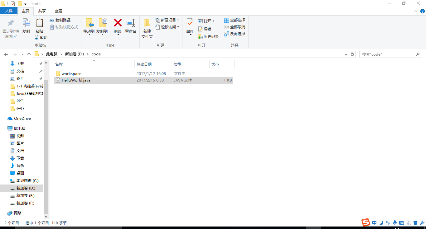Click the Sogou microphone voice input icon
The width and height of the screenshot is (426, 229).
click(x=395, y=223)
